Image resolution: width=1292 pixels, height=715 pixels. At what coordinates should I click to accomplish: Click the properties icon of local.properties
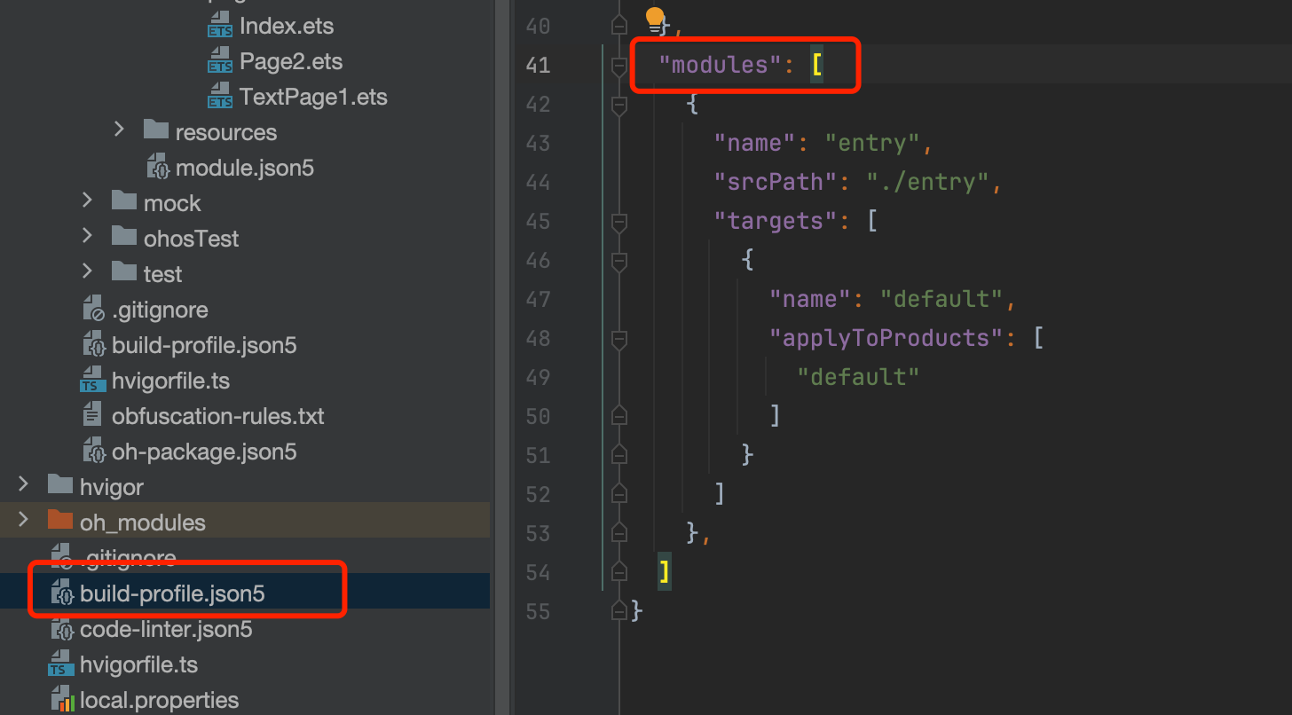point(61,701)
